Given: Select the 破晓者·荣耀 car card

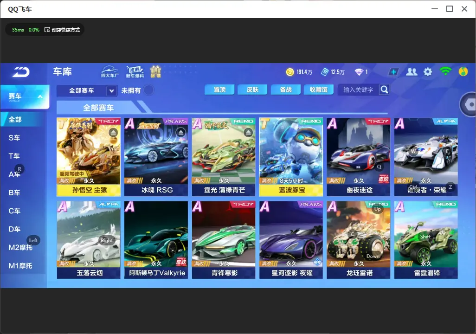Looking at the screenshot, I should point(426,157).
